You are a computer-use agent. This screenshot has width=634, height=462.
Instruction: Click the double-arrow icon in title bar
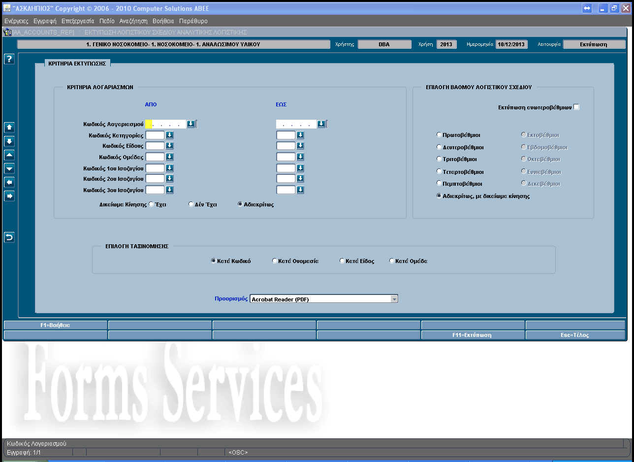[587, 8]
